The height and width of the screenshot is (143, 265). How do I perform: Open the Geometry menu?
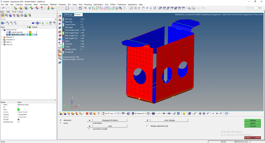[28, 5]
